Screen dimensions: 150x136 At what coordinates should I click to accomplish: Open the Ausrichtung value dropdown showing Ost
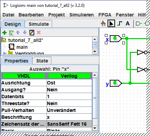(x=69, y=83)
